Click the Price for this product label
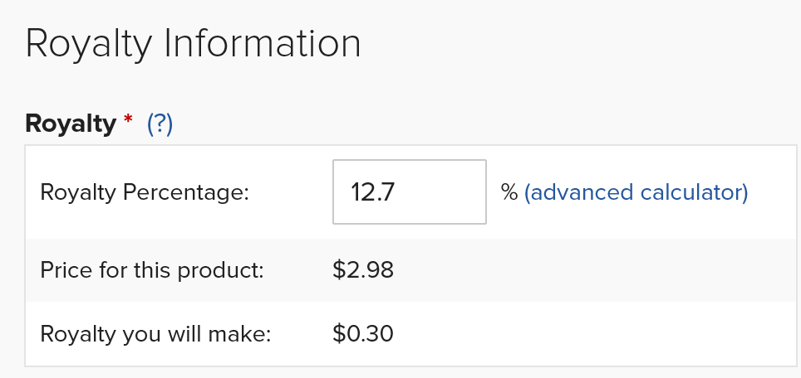This screenshot has height=378, width=801. (152, 270)
